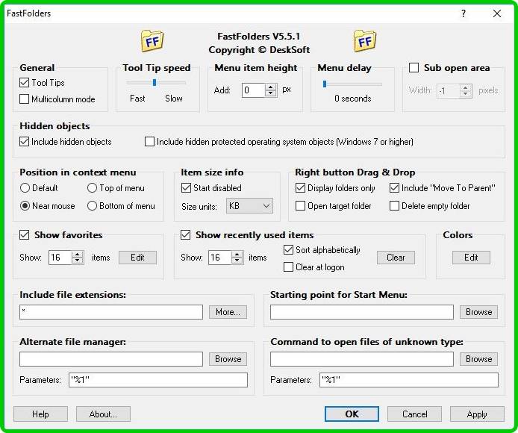This screenshot has width=518, height=433.
Task: Click the Include file extensions input
Action: pyautogui.click(x=111, y=312)
